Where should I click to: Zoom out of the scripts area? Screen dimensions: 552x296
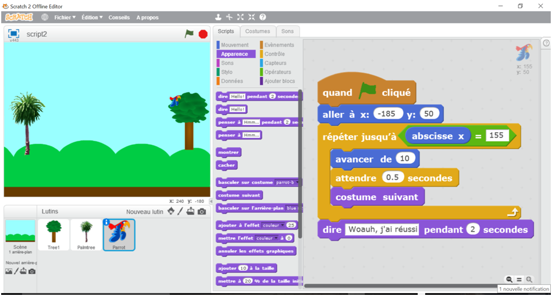(x=510, y=280)
